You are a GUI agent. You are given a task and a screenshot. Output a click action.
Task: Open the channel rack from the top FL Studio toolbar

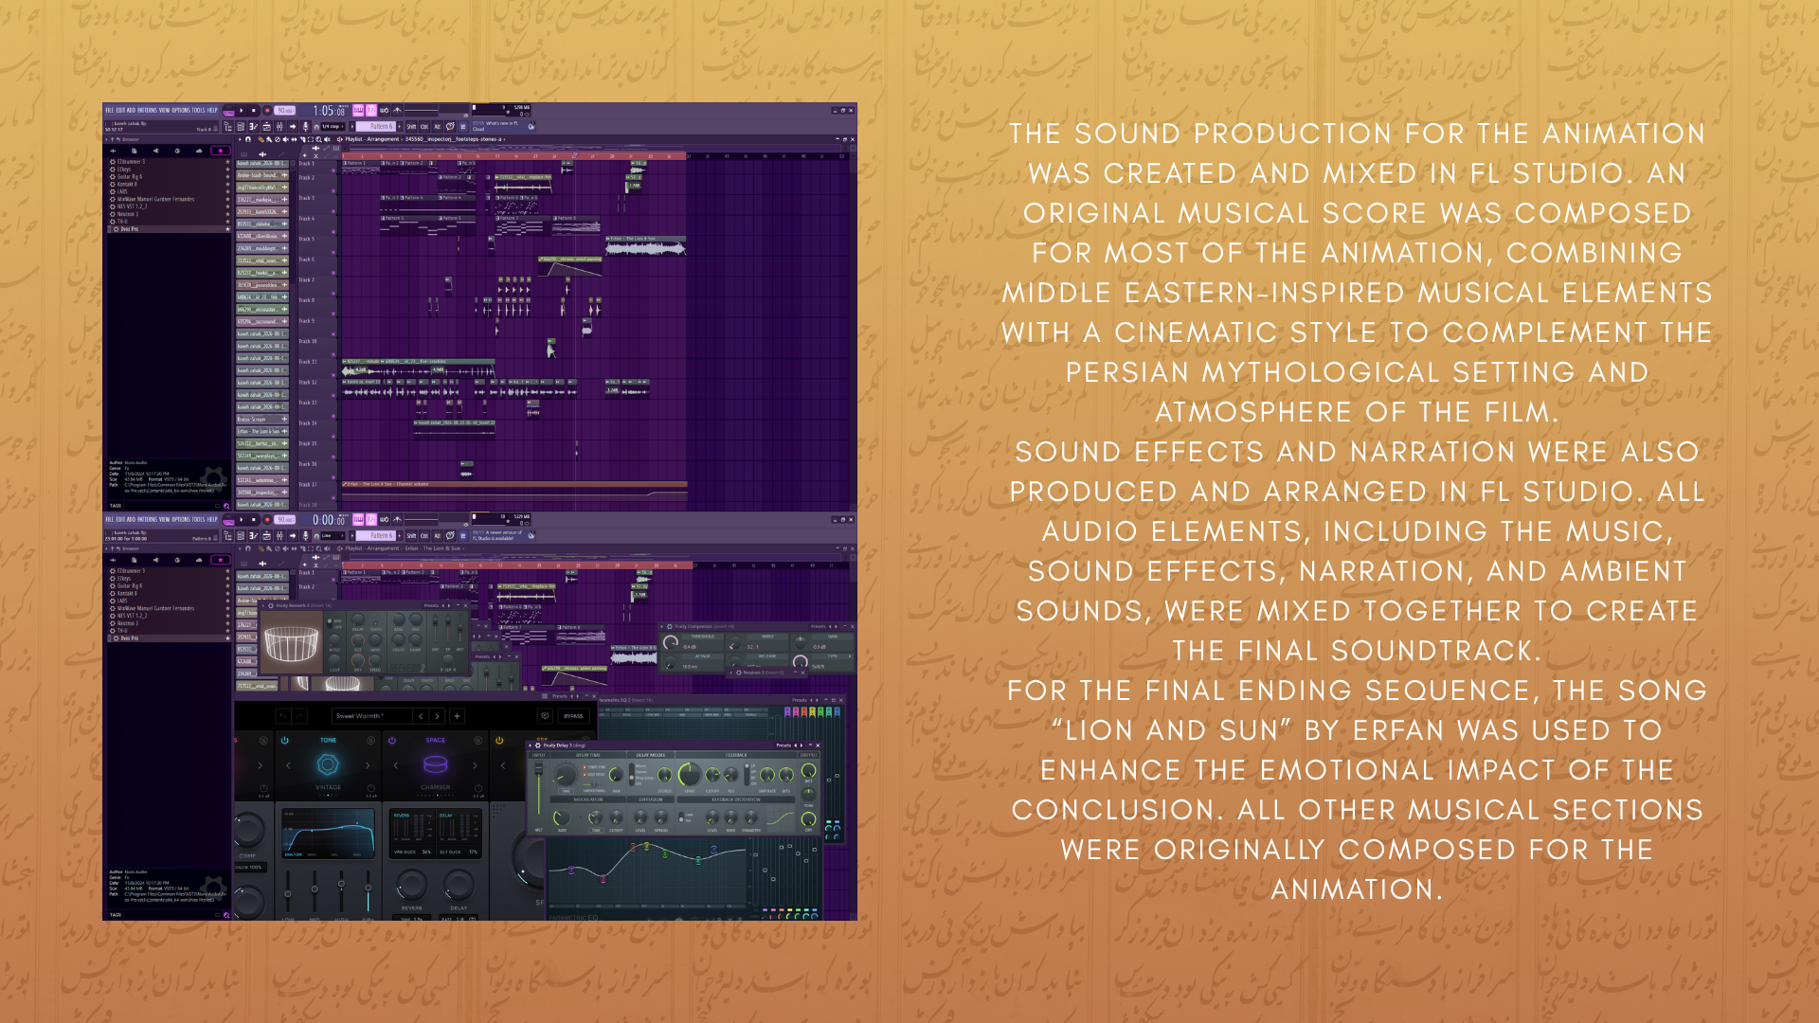pyautogui.click(x=266, y=126)
